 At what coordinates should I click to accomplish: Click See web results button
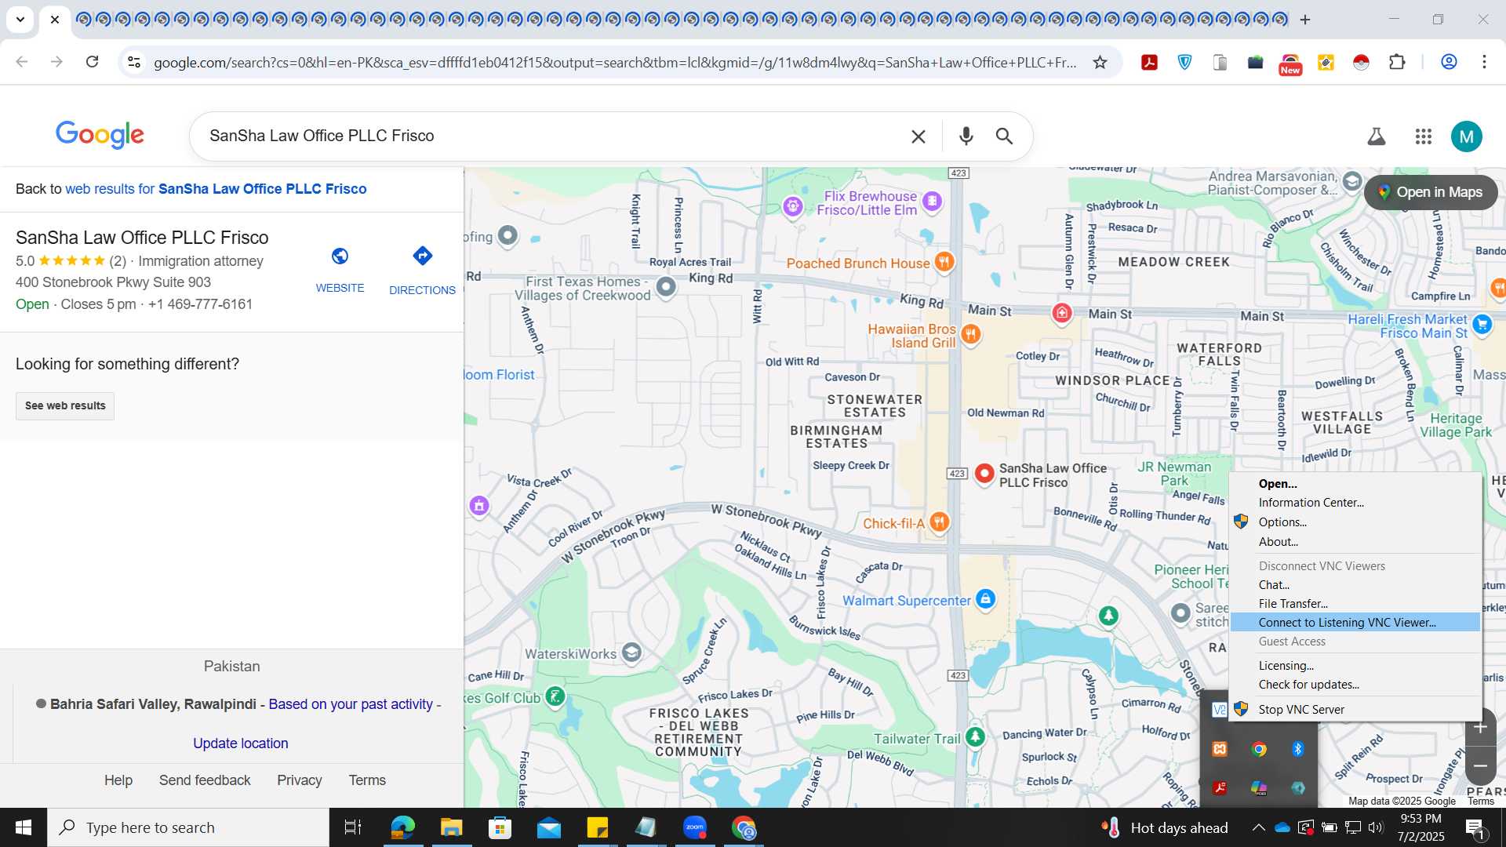point(65,406)
